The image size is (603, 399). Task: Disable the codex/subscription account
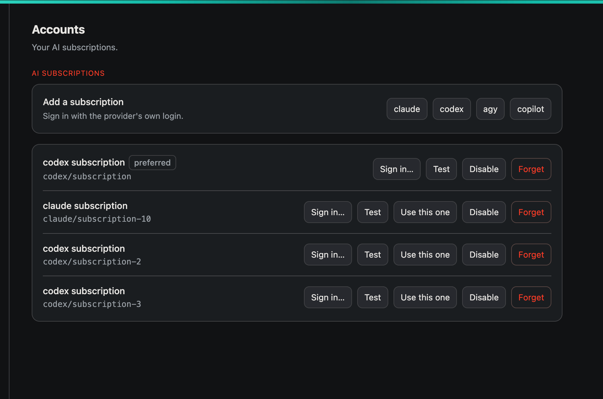point(484,169)
